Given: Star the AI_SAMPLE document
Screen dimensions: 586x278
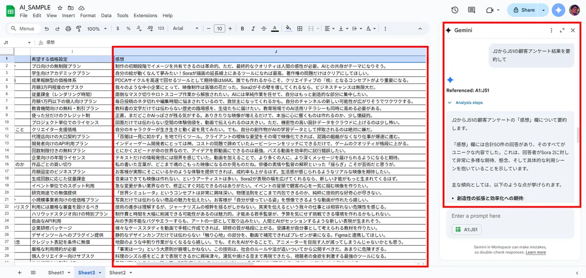Looking at the screenshot, I should click(x=60, y=8).
